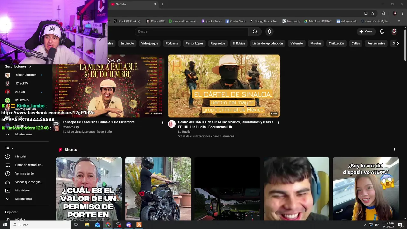Click the Crear button
This screenshot has height=229, width=407.
click(x=366, y=31)
